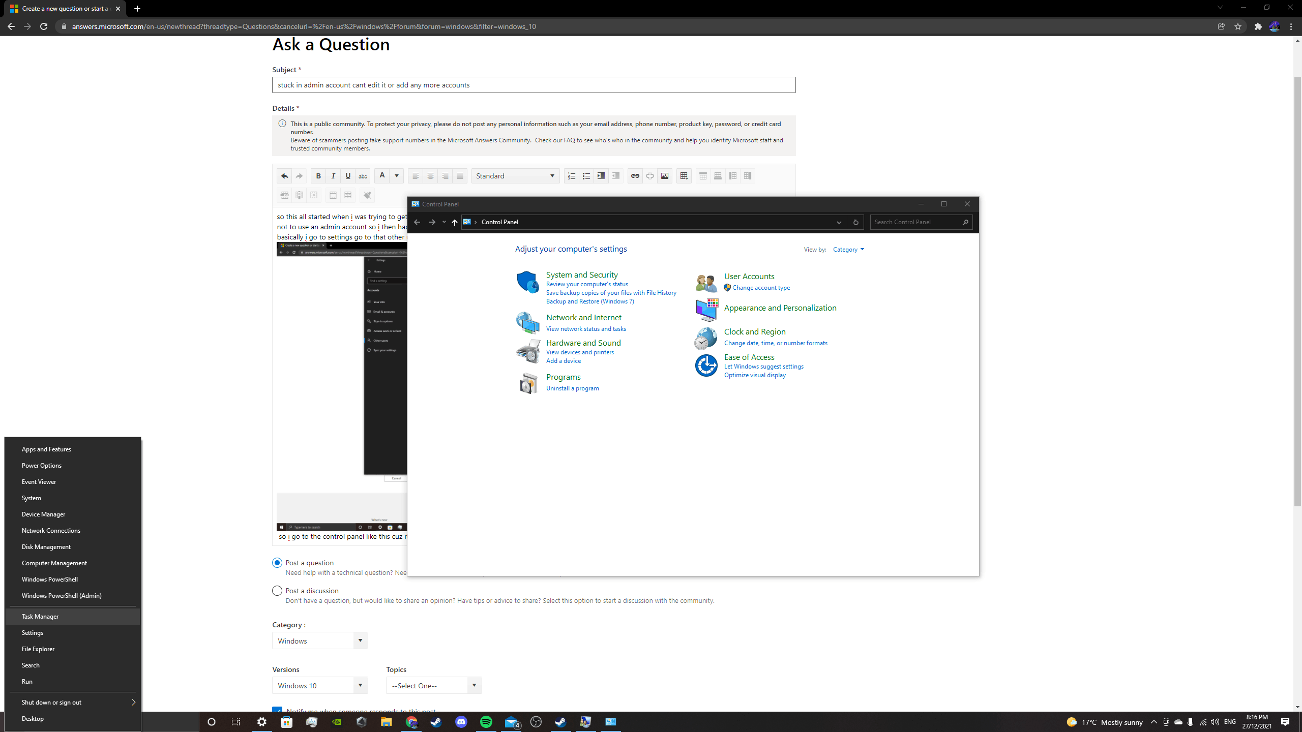Click the Subject text field

(534, 85)
